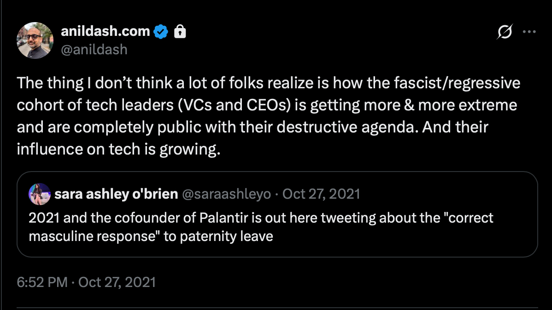Click the blue verified badge
Image resolution: width=552 pixels, height=310 pixels.
[161, 32]
